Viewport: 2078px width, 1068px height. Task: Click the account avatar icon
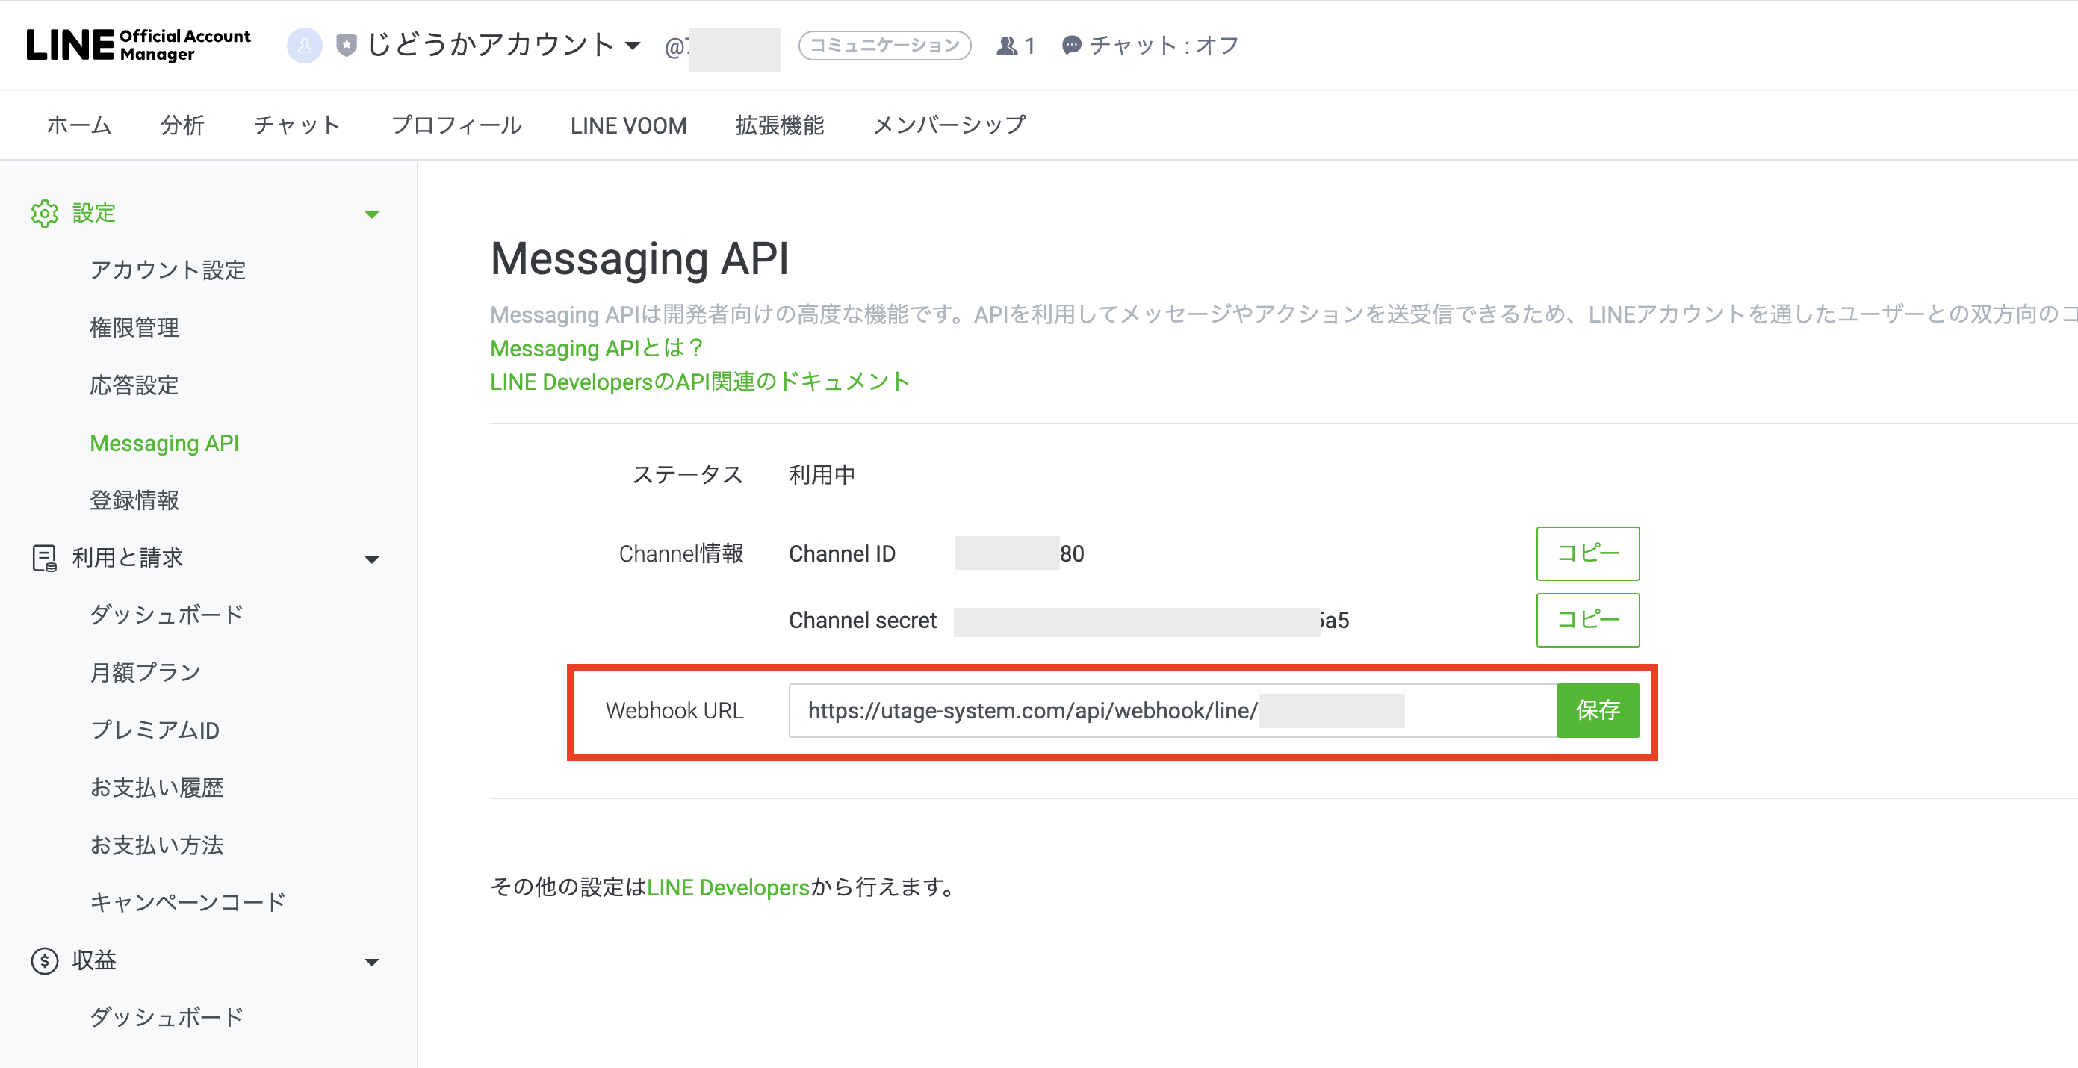(x=304, y=45)
